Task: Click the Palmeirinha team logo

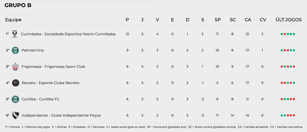Action: pyautogui.click(x=15, y=50)
